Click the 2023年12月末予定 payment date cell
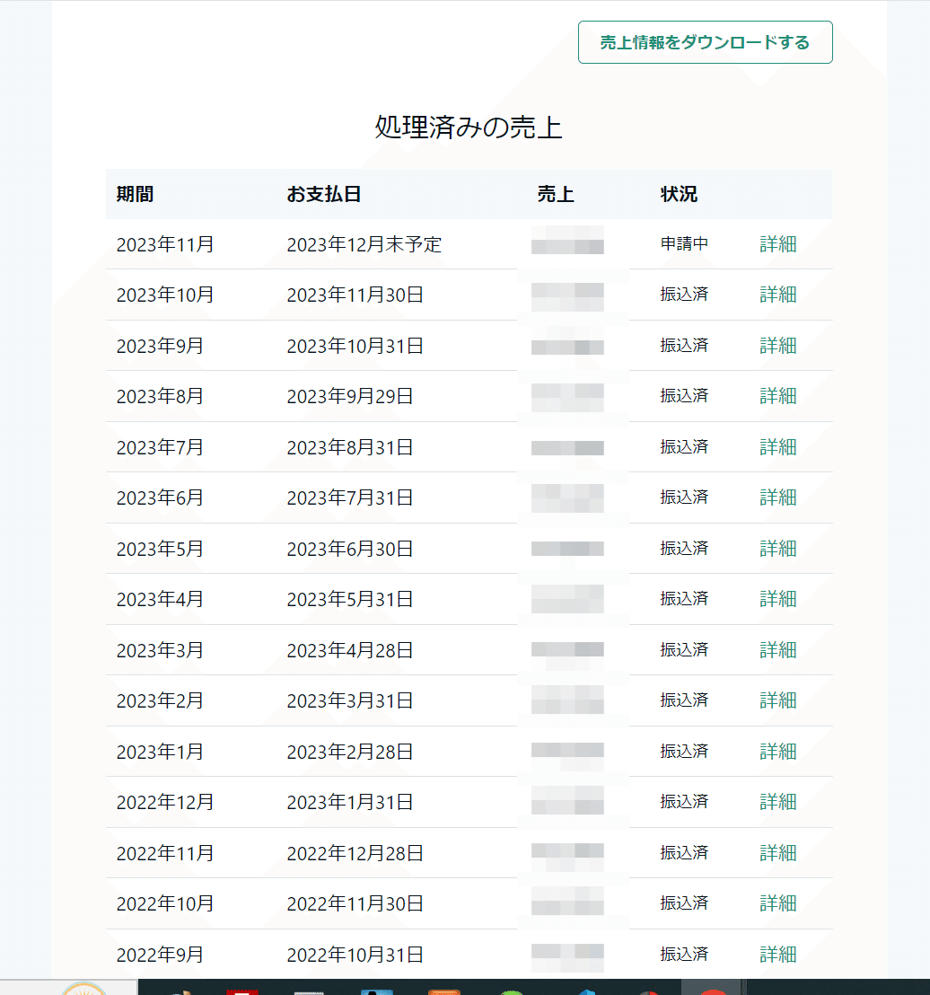The width and height of the screenshot is (930, 995). [364, 244]
